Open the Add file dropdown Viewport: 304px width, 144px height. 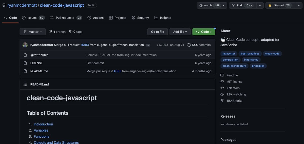point(180,32)
